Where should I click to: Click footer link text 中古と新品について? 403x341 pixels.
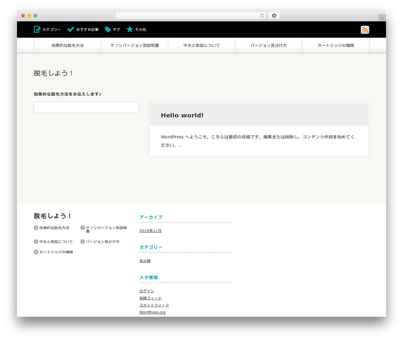[56, 242]
